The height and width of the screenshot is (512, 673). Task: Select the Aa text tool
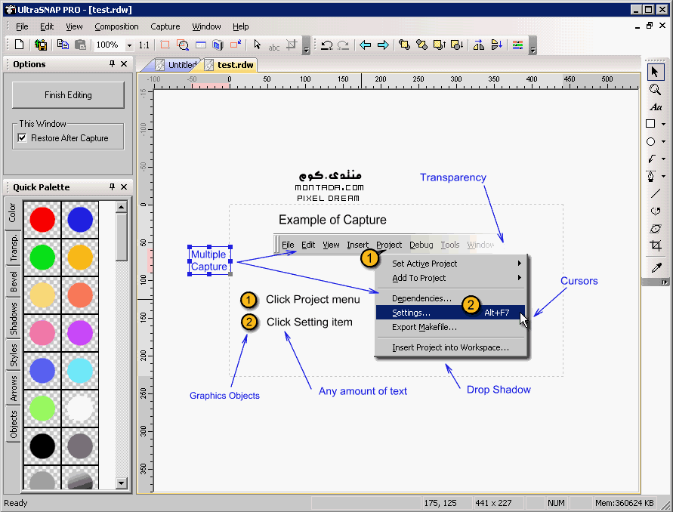click(x=655, y=107)
